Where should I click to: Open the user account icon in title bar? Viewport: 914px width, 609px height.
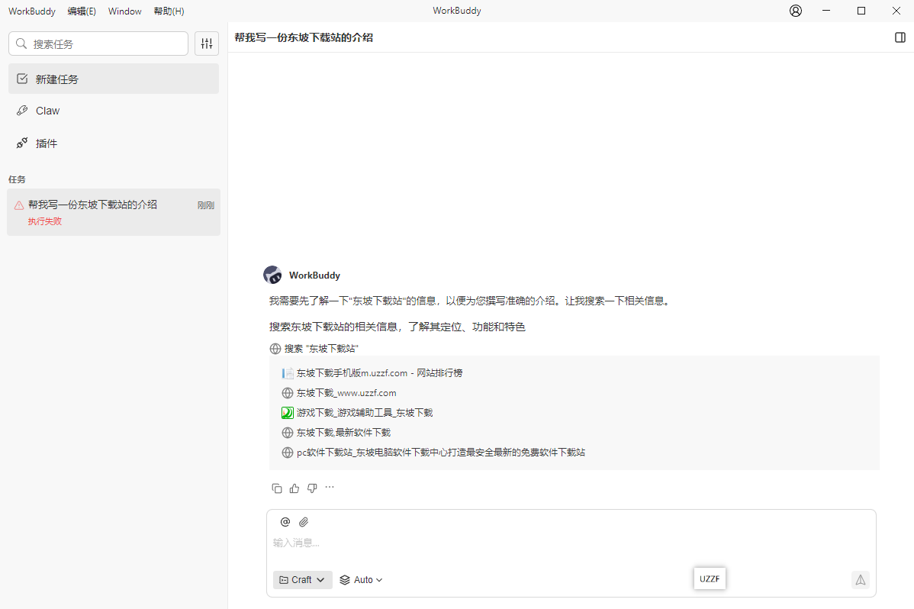tap(795, 11)
